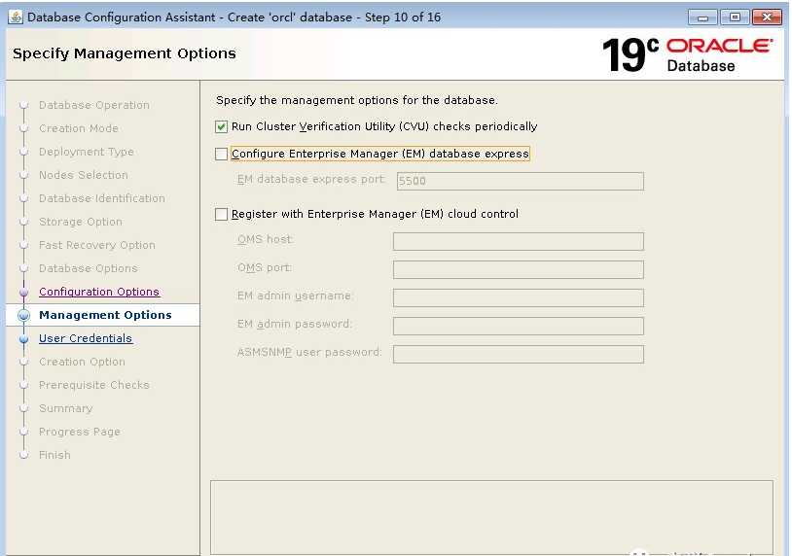
Task: Uncheck Run Cluster Verification Utility checks periodically
Action: [221, 126]
